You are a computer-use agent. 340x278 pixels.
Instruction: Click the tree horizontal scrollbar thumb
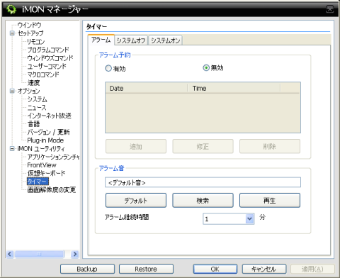(x=39, y=254)
